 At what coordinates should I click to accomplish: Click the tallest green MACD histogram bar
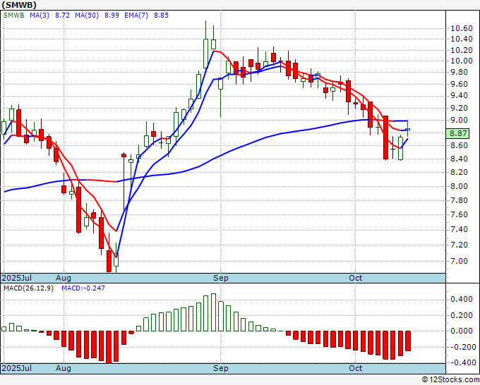(x=213, y=312)
